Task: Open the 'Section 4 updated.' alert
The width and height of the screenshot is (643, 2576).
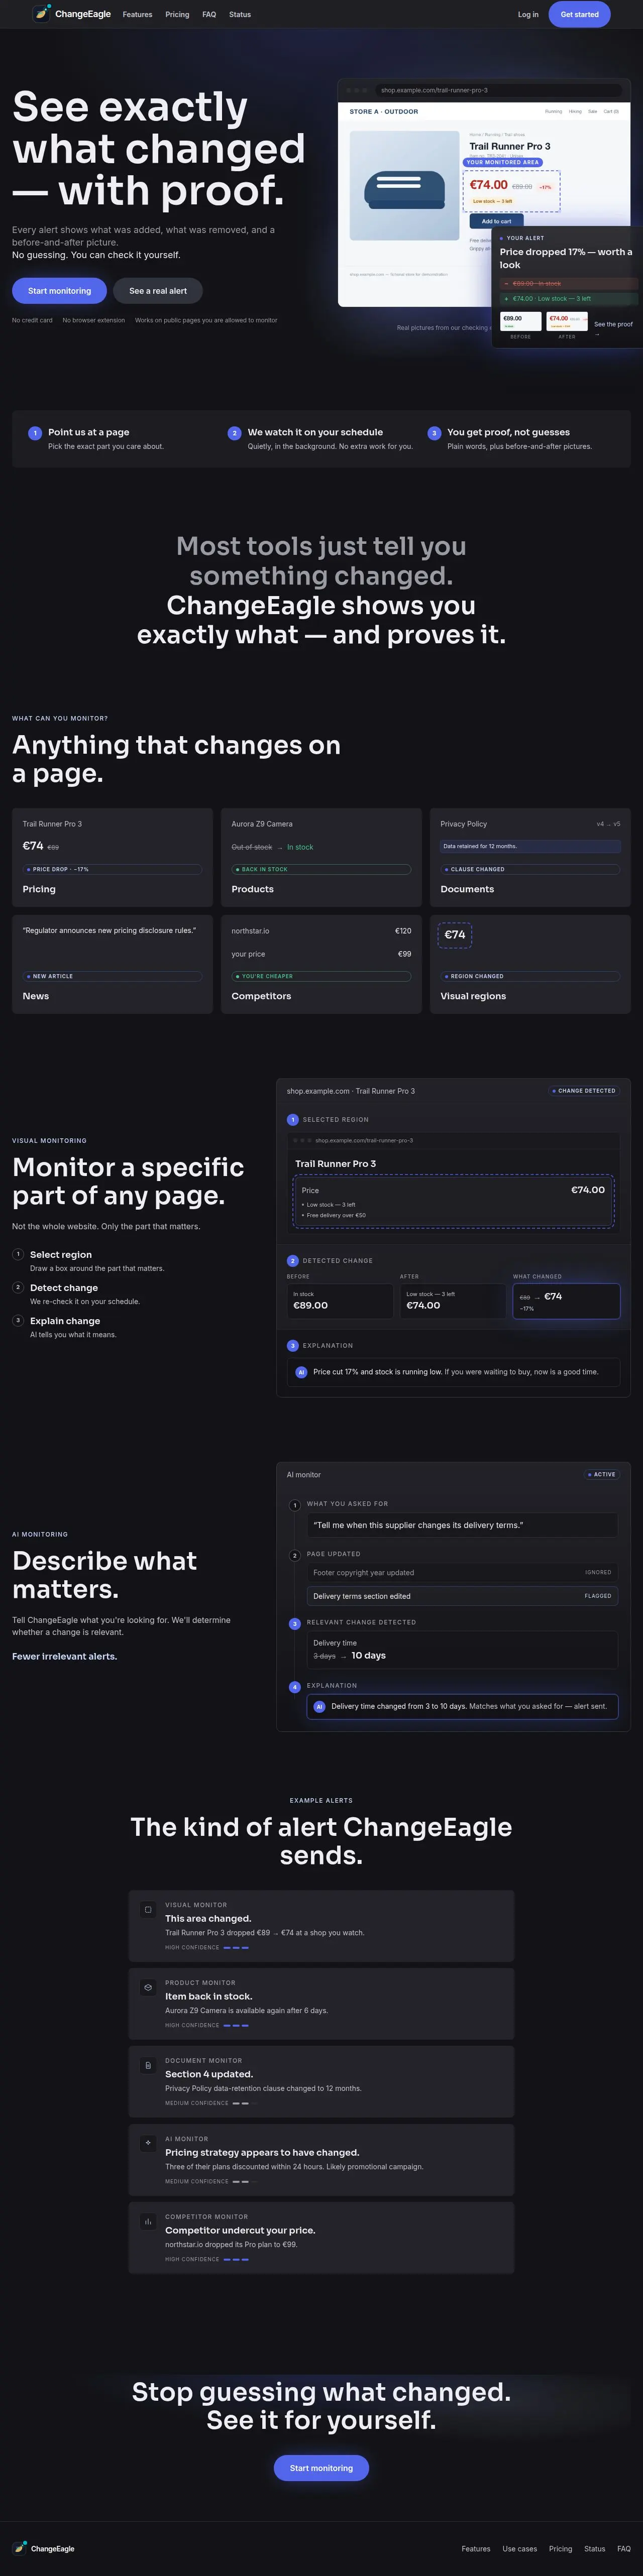Action: (x=321, y=2082)
